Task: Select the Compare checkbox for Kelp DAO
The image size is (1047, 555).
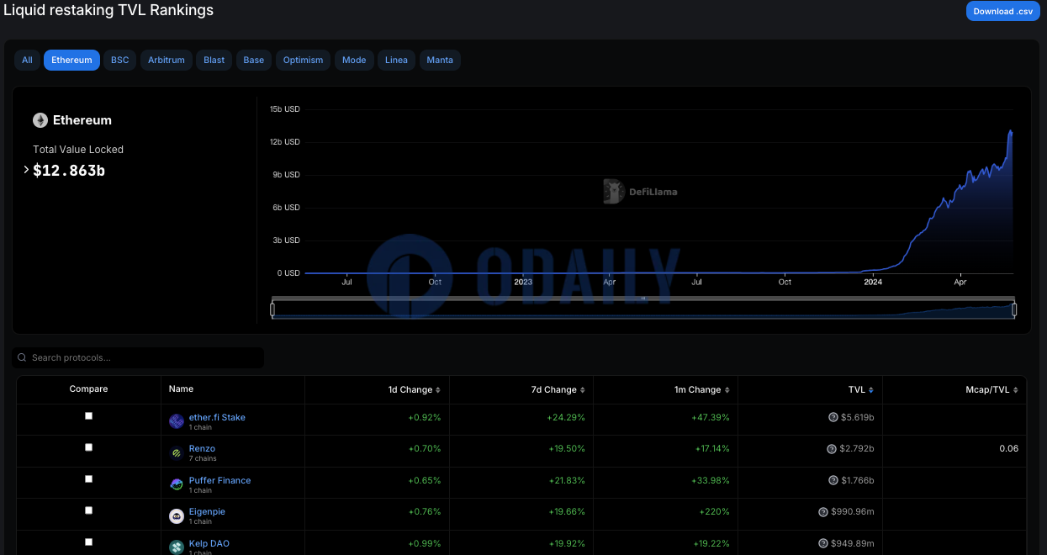Action: pos(89,542)
